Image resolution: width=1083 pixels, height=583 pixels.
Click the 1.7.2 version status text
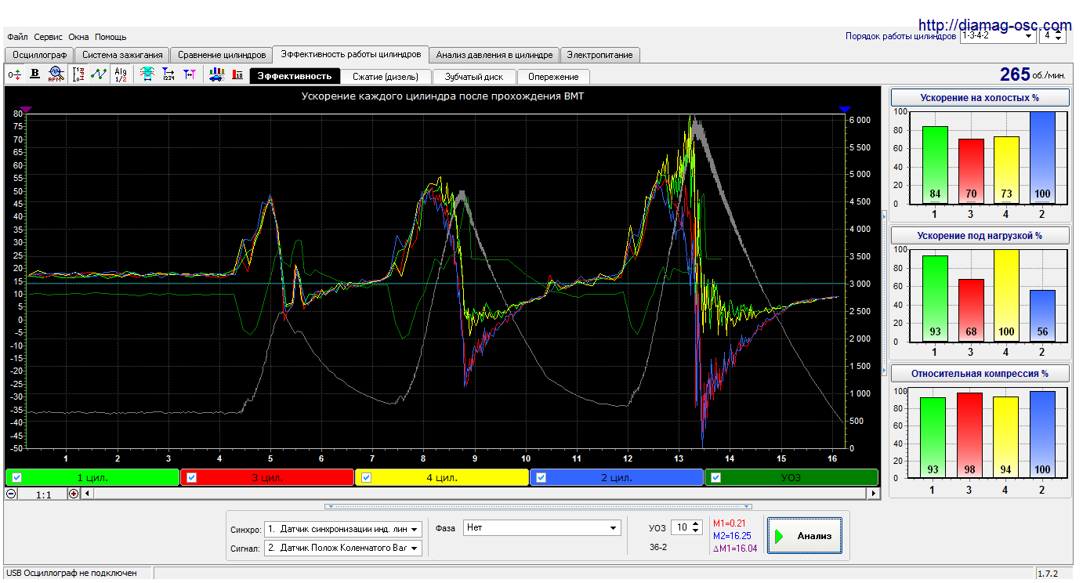coord(1050,574)
